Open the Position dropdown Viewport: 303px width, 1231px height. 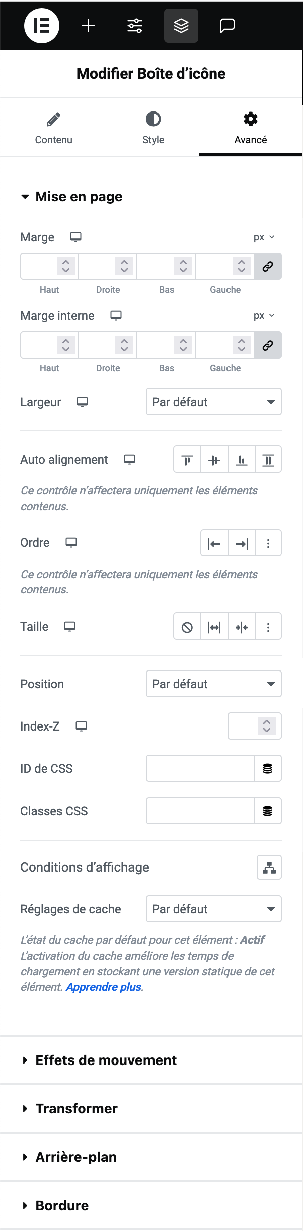[214, 684]
